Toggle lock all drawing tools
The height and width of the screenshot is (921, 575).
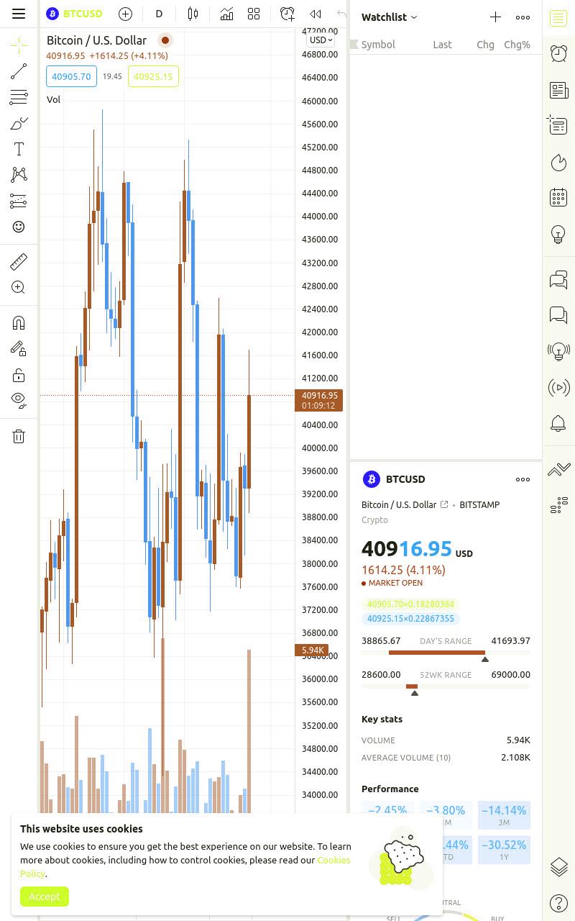click(19, 375)
